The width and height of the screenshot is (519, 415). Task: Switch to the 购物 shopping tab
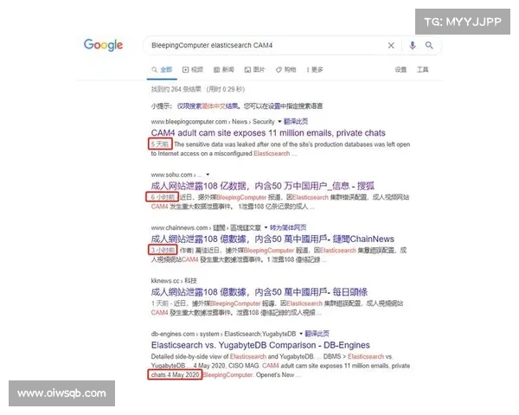[285, 69]
